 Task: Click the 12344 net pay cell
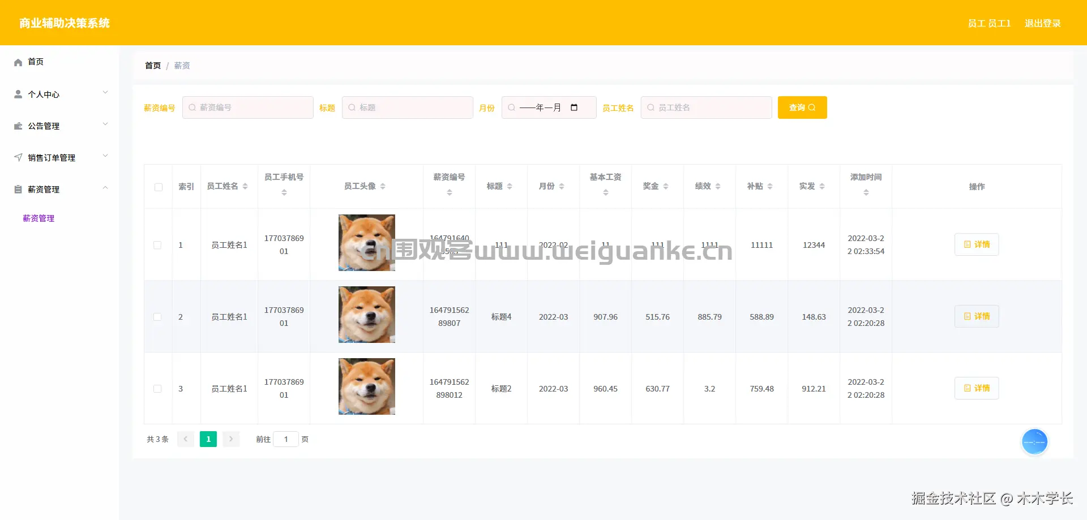coord(814,245)
